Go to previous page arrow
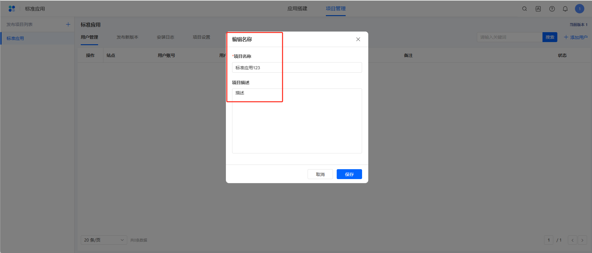The image size is (592, 253). point(572,240)
